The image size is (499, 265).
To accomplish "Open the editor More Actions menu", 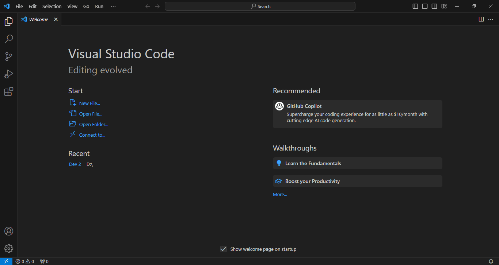I will [490, 19].
